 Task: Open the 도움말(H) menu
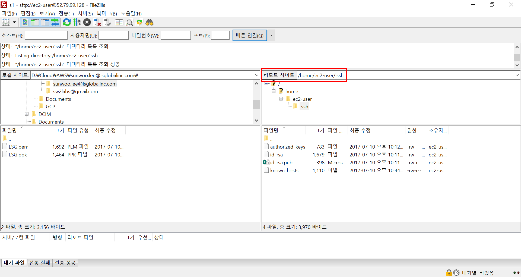click(x=131, y=14)
